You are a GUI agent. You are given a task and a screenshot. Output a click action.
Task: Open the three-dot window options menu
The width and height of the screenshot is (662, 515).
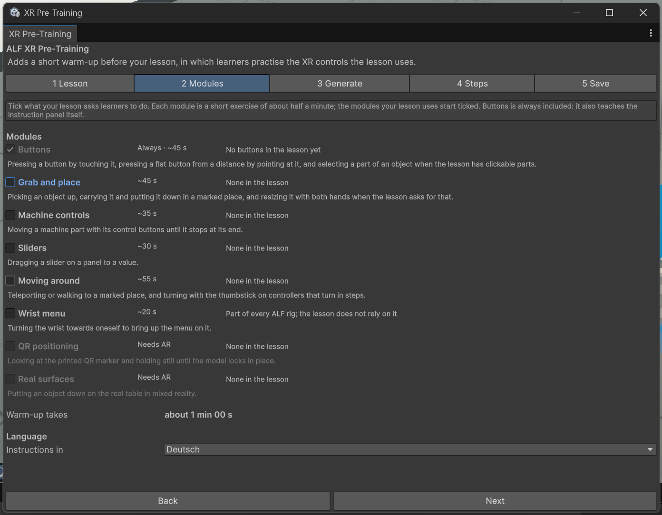[651, 33]
